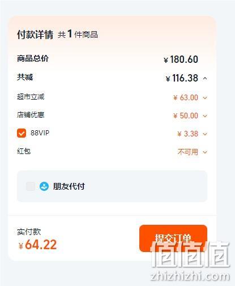Expand the 88VIP ¥3.38 chevron
The width and height of the screenshot is (235, 286).
[205, 134]
